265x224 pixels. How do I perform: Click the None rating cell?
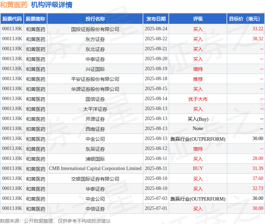198,129
